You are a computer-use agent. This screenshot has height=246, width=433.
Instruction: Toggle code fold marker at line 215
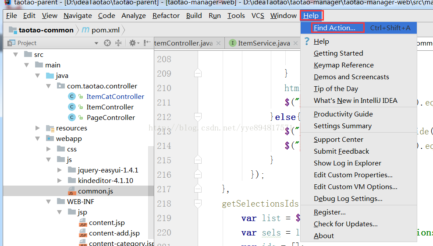coord(198,160)
